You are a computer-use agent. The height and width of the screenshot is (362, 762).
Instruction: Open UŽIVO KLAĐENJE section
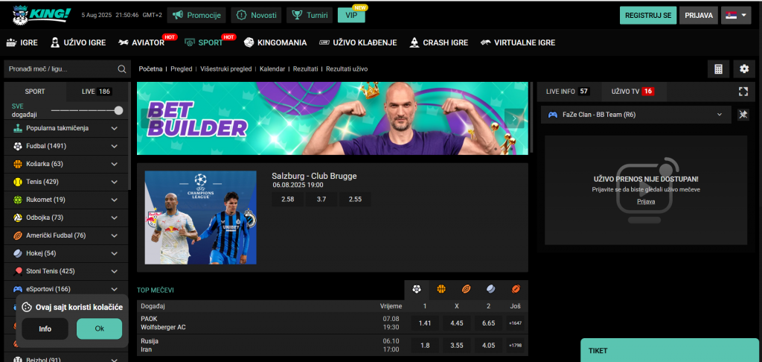358,42
